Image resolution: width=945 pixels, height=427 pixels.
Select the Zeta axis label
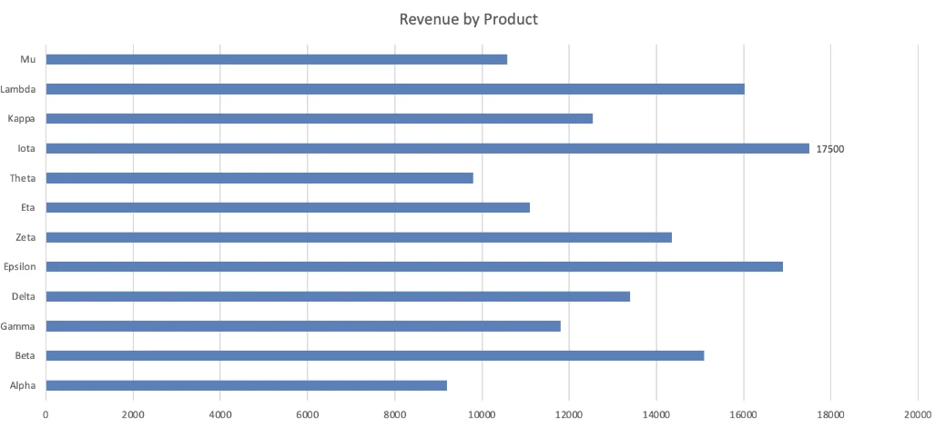[26, 237]
